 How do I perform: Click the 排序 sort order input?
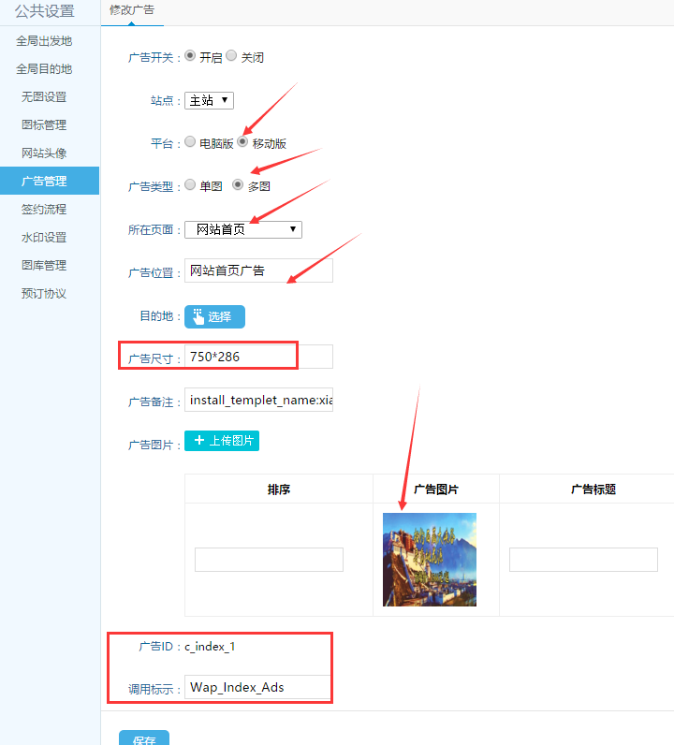(x=269, y=560)
